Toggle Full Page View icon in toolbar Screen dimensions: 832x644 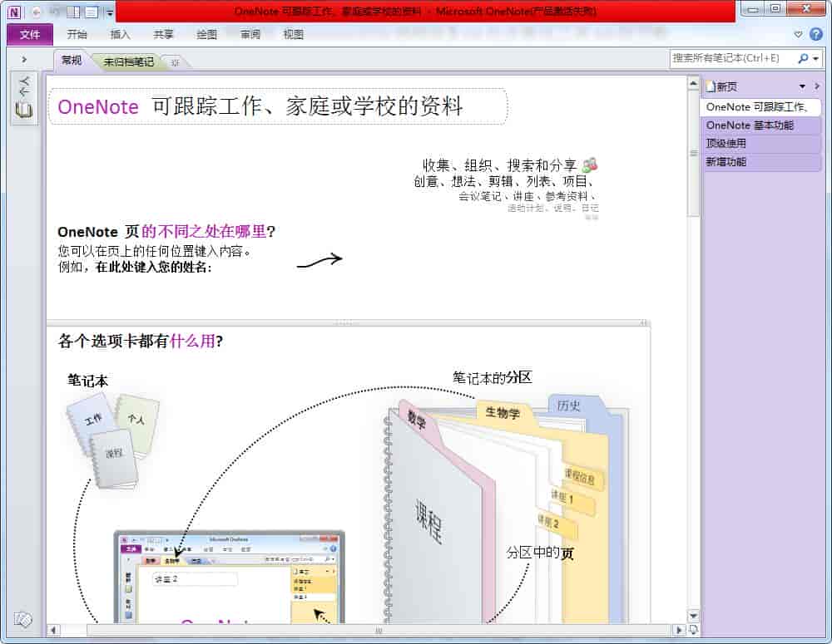pyautogui.click(x=91, y=12)
